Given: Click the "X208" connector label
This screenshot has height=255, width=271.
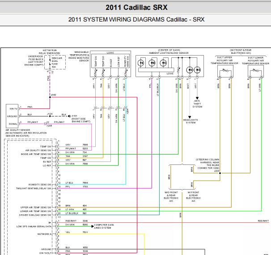Looking at the screenshot, I should (50, 126).
